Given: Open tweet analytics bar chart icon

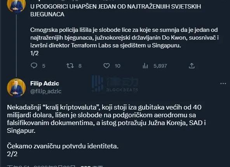Looking at the screenshot, I should 145,66.
